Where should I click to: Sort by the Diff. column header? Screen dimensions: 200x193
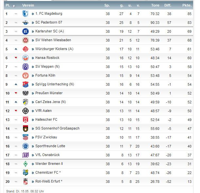(168, 5)
